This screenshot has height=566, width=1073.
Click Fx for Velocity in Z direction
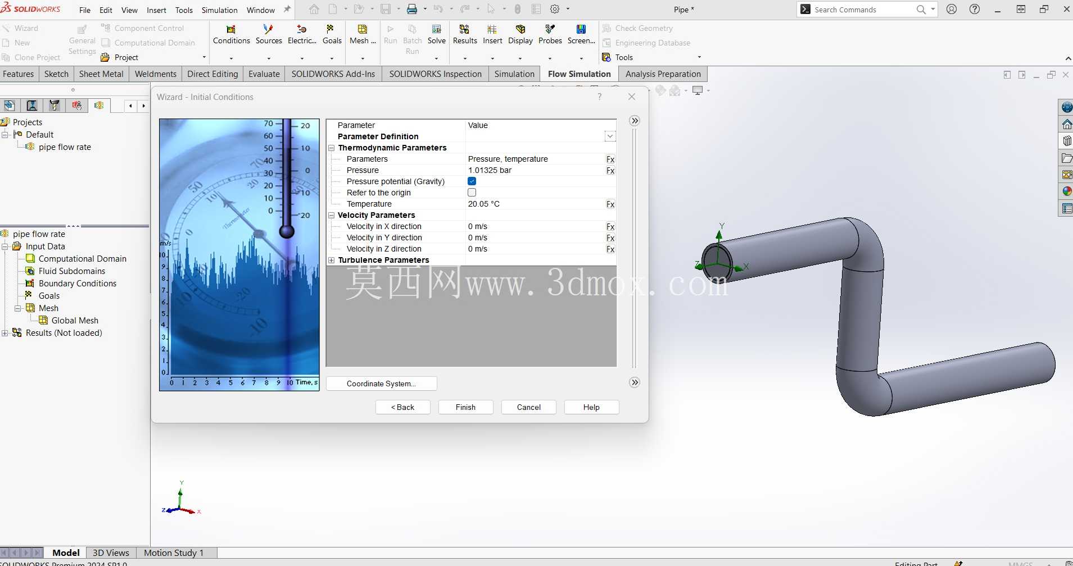(610, 249)
